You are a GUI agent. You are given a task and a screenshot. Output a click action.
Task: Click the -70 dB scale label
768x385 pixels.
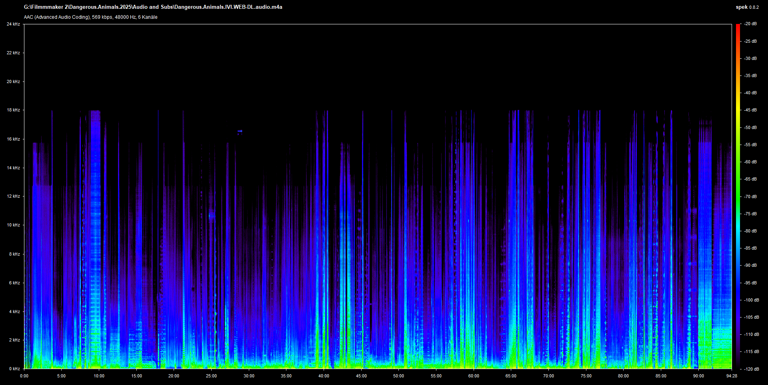tap(750, 196)
